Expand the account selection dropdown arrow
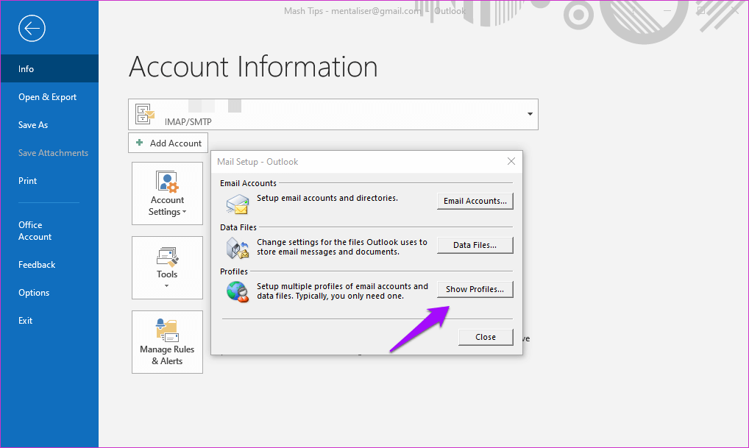 click(529, 115)
